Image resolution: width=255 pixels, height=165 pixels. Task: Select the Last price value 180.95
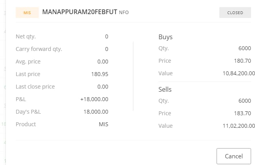coord(100,74)
